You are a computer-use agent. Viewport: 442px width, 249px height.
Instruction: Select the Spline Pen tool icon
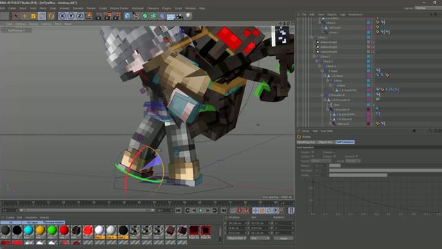136,16
